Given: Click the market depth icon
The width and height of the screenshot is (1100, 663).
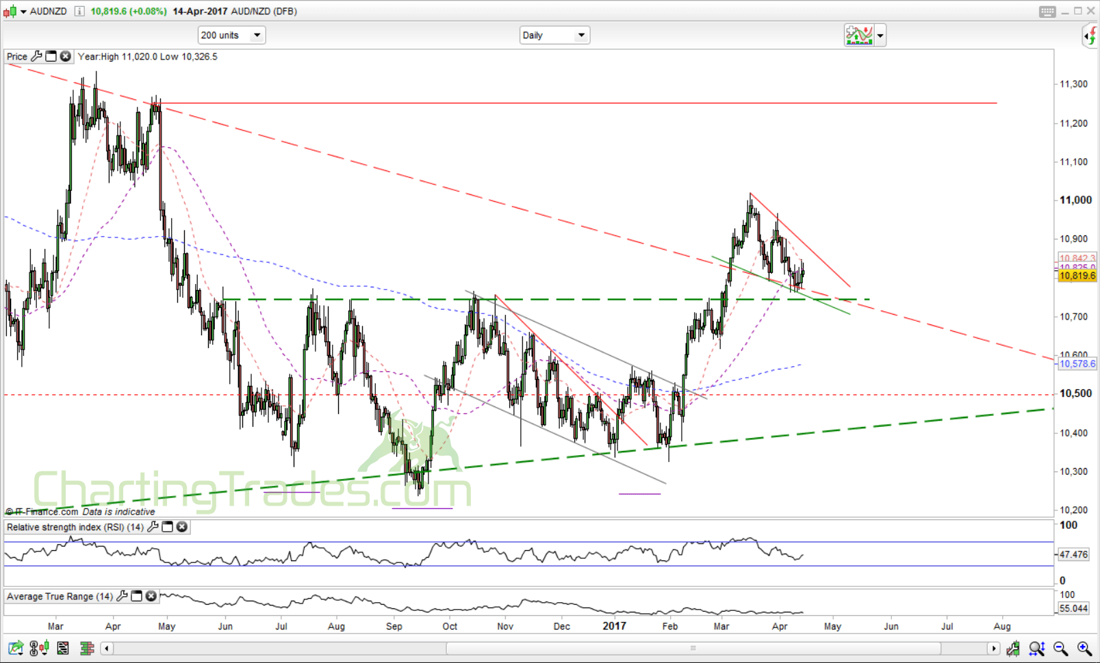Looking at the screenshot, I should 87,648.
